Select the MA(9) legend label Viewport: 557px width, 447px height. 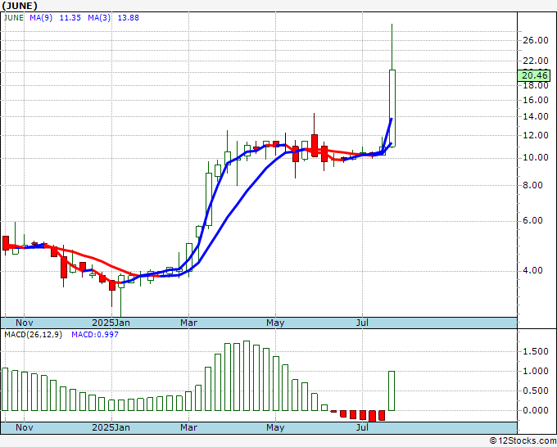42,16
